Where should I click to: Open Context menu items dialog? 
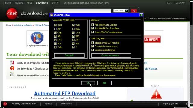coord(111,55)
